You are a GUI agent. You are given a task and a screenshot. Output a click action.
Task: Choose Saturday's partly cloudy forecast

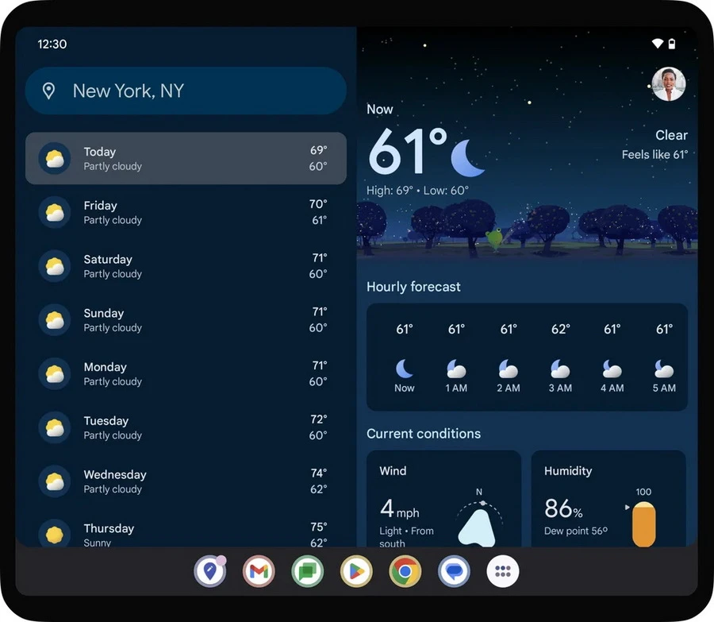(186, 267)
